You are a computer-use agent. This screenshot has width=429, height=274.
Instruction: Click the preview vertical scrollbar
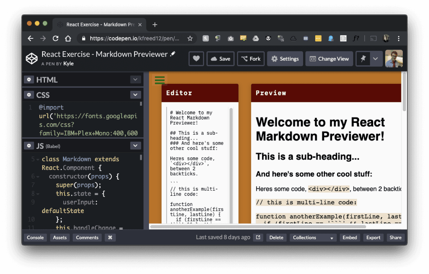tap(404, 92)
